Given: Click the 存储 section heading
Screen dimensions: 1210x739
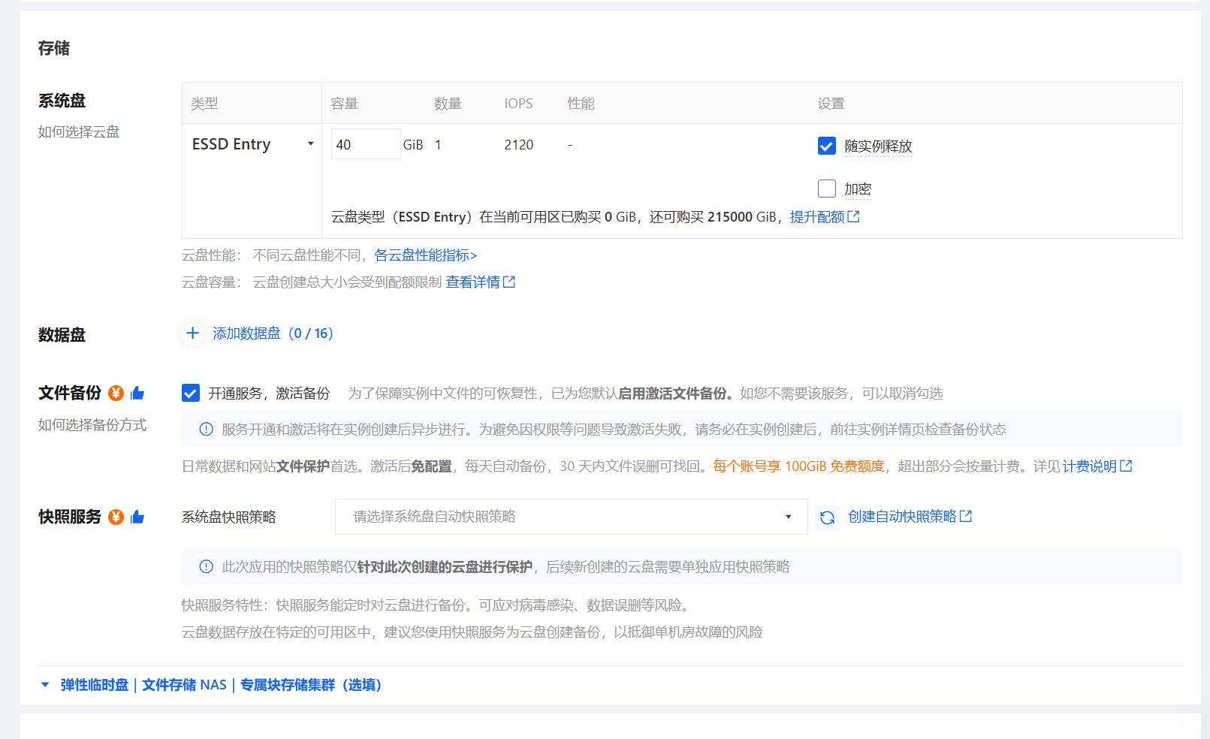Looking at the screenshot, I should 54,48.
